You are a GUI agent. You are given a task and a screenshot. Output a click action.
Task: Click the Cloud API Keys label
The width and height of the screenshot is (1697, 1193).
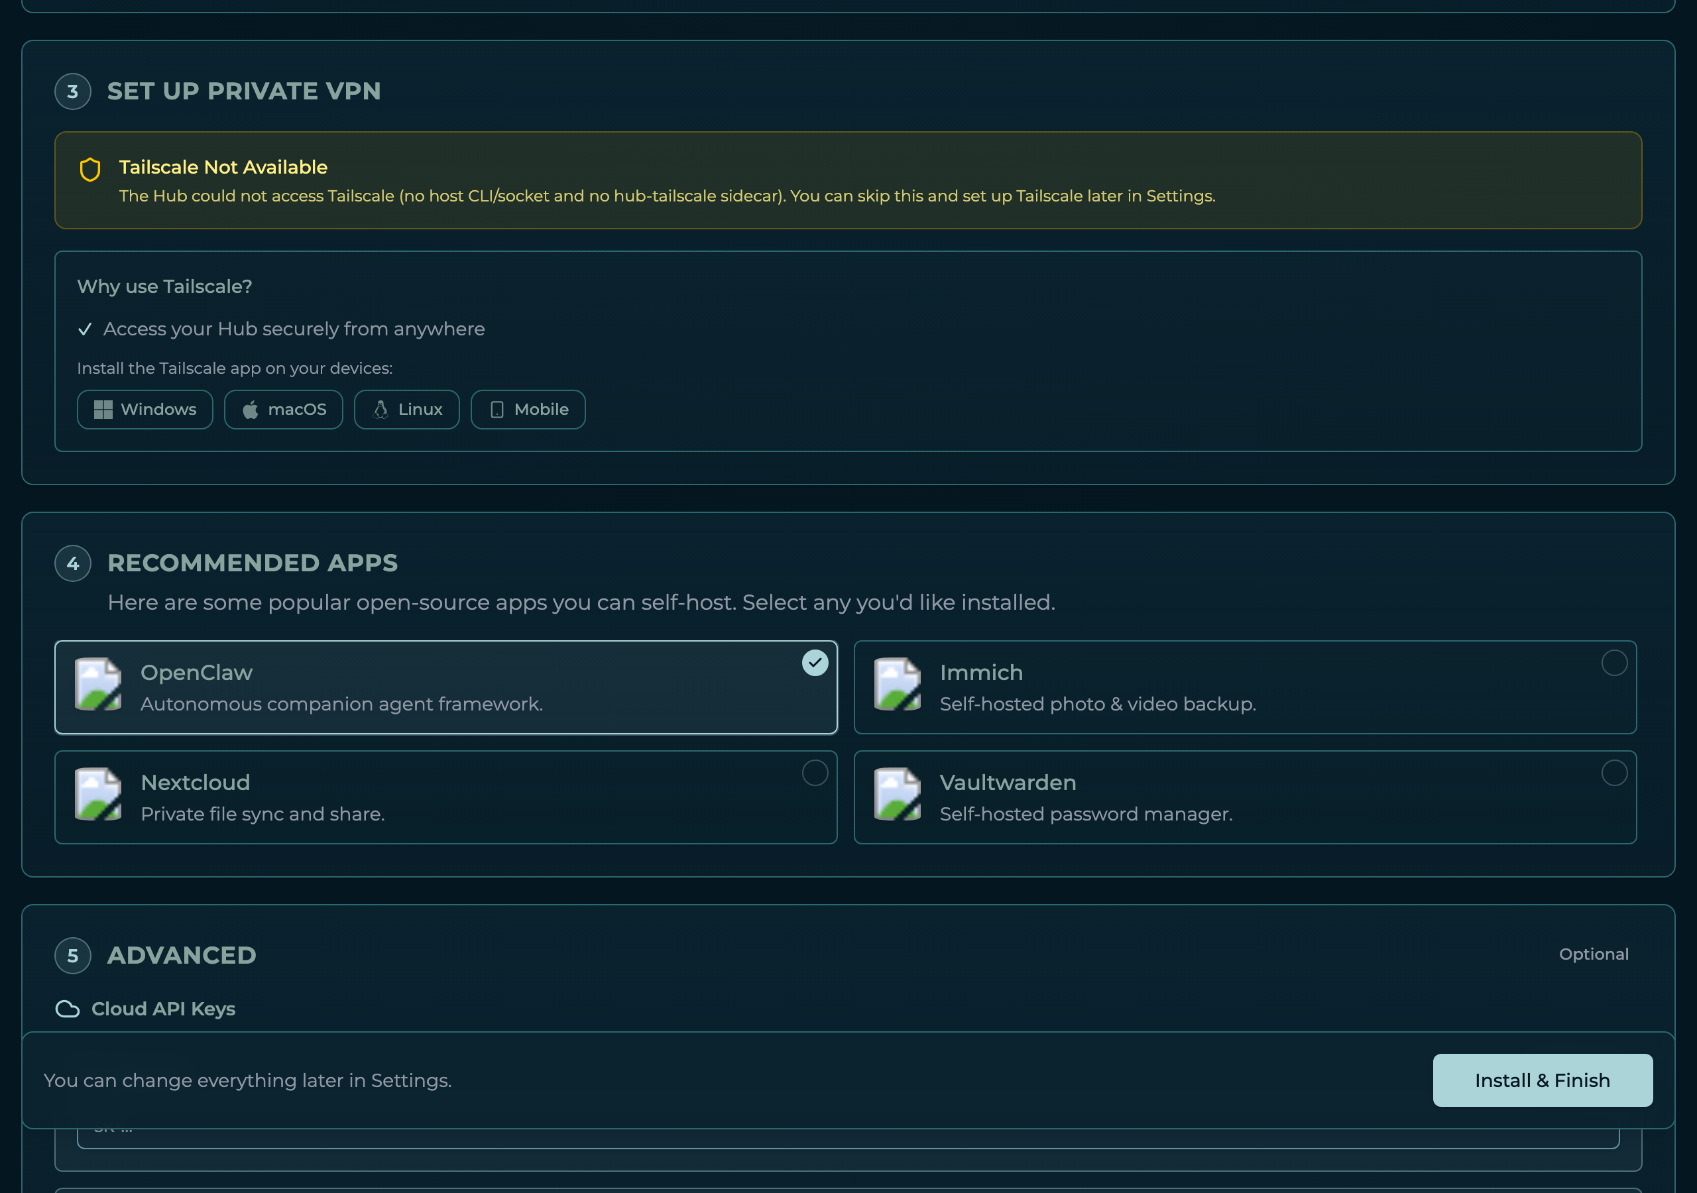pos(163,1009)
